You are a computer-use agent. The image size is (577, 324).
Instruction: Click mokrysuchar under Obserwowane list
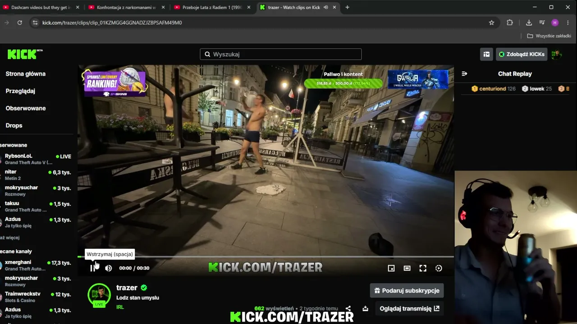pos(37,191)
